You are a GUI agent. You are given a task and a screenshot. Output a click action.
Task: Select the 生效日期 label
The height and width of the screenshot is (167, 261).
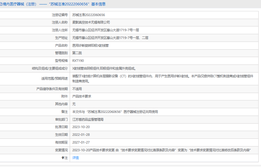click(61, 135)
